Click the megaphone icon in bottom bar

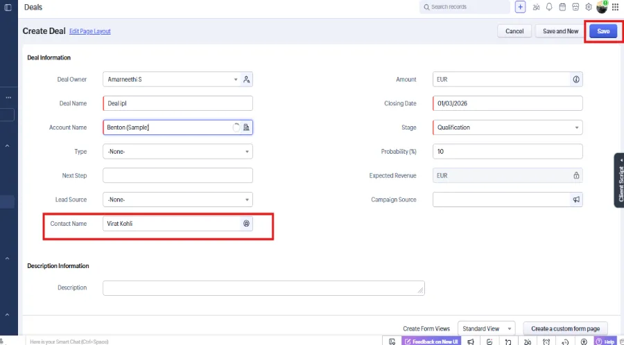click(471, 342)
